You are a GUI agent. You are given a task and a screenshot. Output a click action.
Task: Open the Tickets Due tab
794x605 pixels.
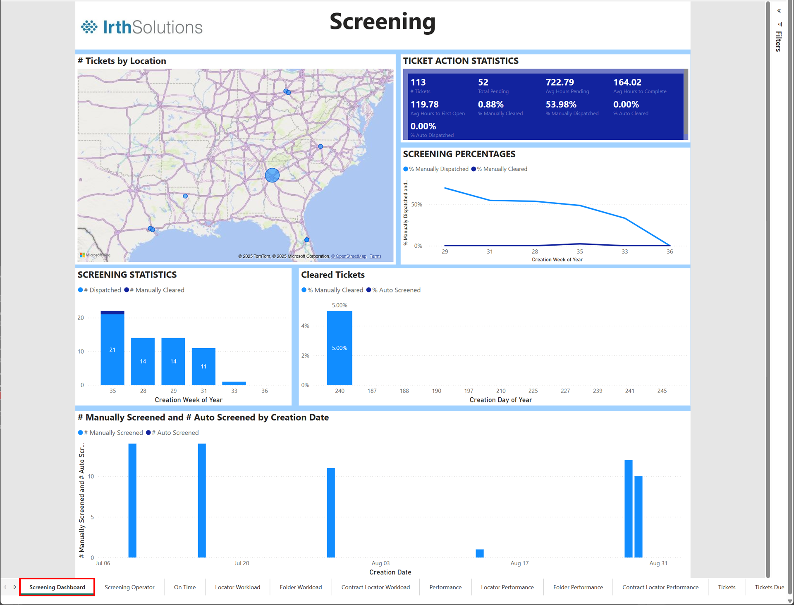tap(769, 587)
